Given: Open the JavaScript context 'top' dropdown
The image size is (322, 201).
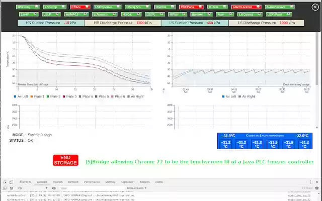Looking at the screenshot, I should [x=32, y=188].
